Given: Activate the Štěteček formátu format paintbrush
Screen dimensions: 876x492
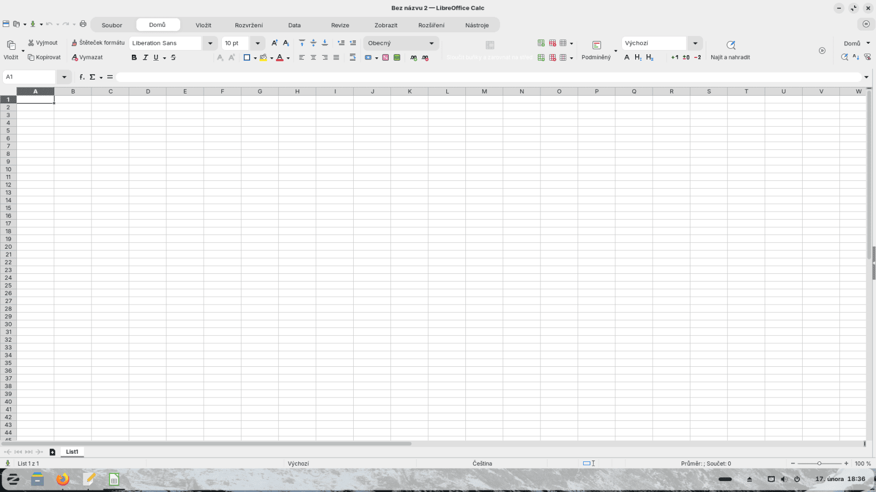Looking at the screenshot, I should coord(98,43).
